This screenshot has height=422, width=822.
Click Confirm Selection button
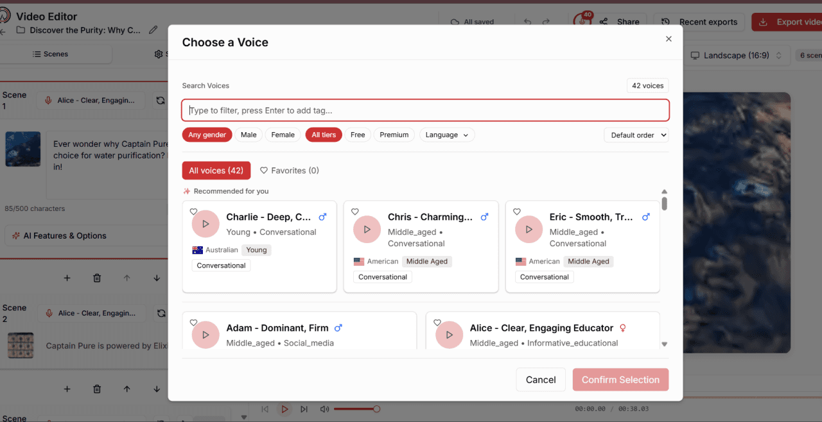(x=620, y=380)
